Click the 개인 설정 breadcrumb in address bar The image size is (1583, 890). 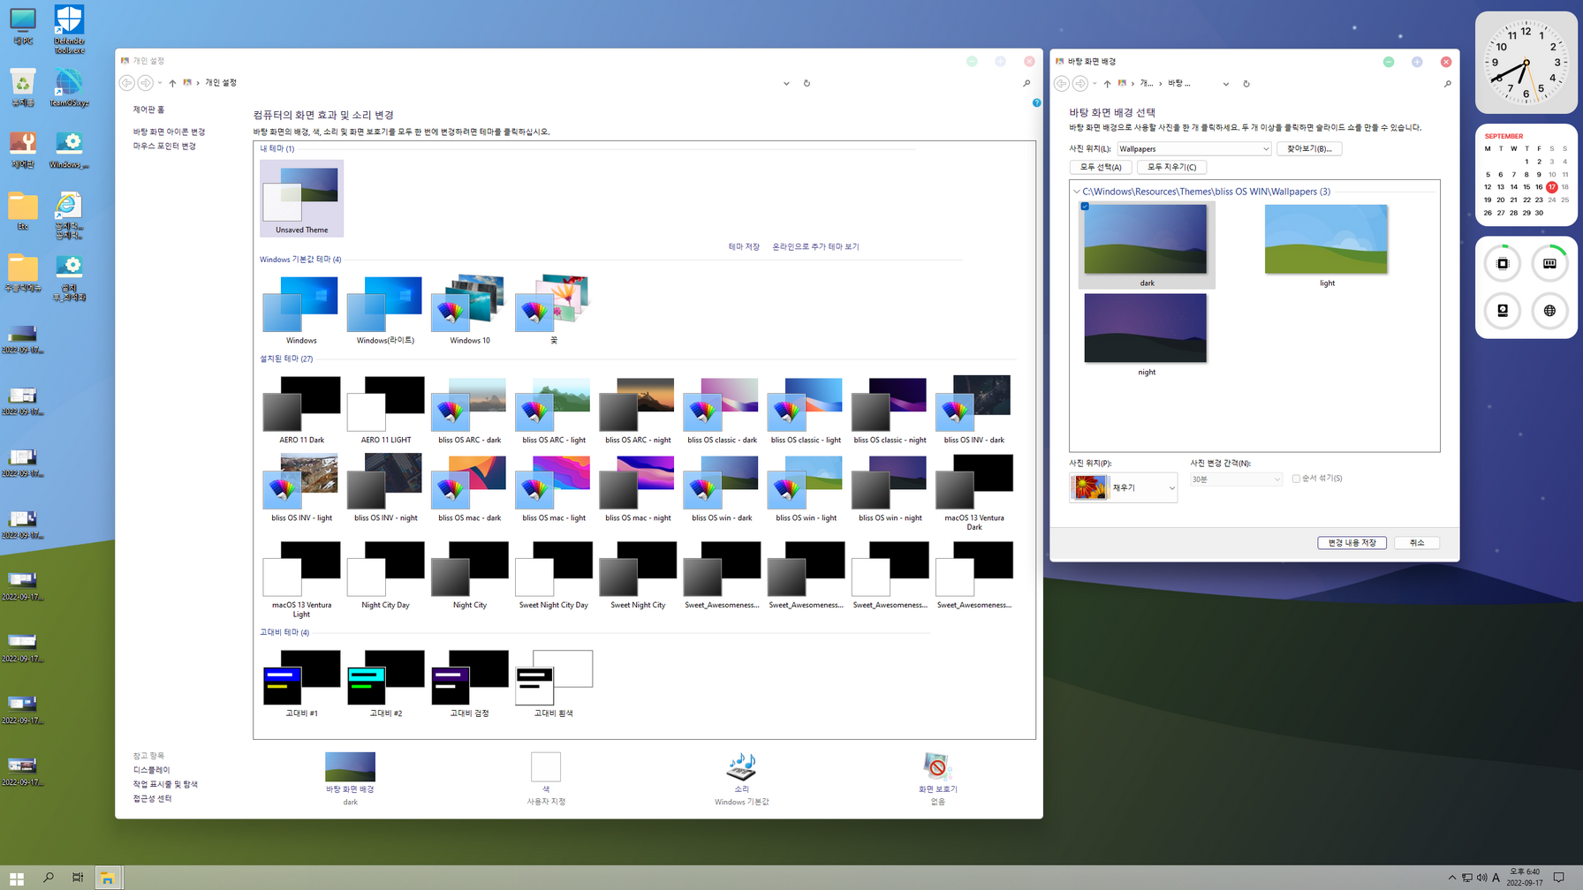(221, 83)
